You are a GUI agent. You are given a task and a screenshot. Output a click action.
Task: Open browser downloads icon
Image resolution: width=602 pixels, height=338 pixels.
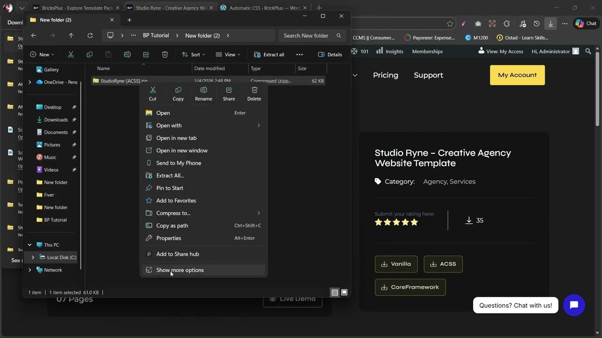(x=550, y=23)
